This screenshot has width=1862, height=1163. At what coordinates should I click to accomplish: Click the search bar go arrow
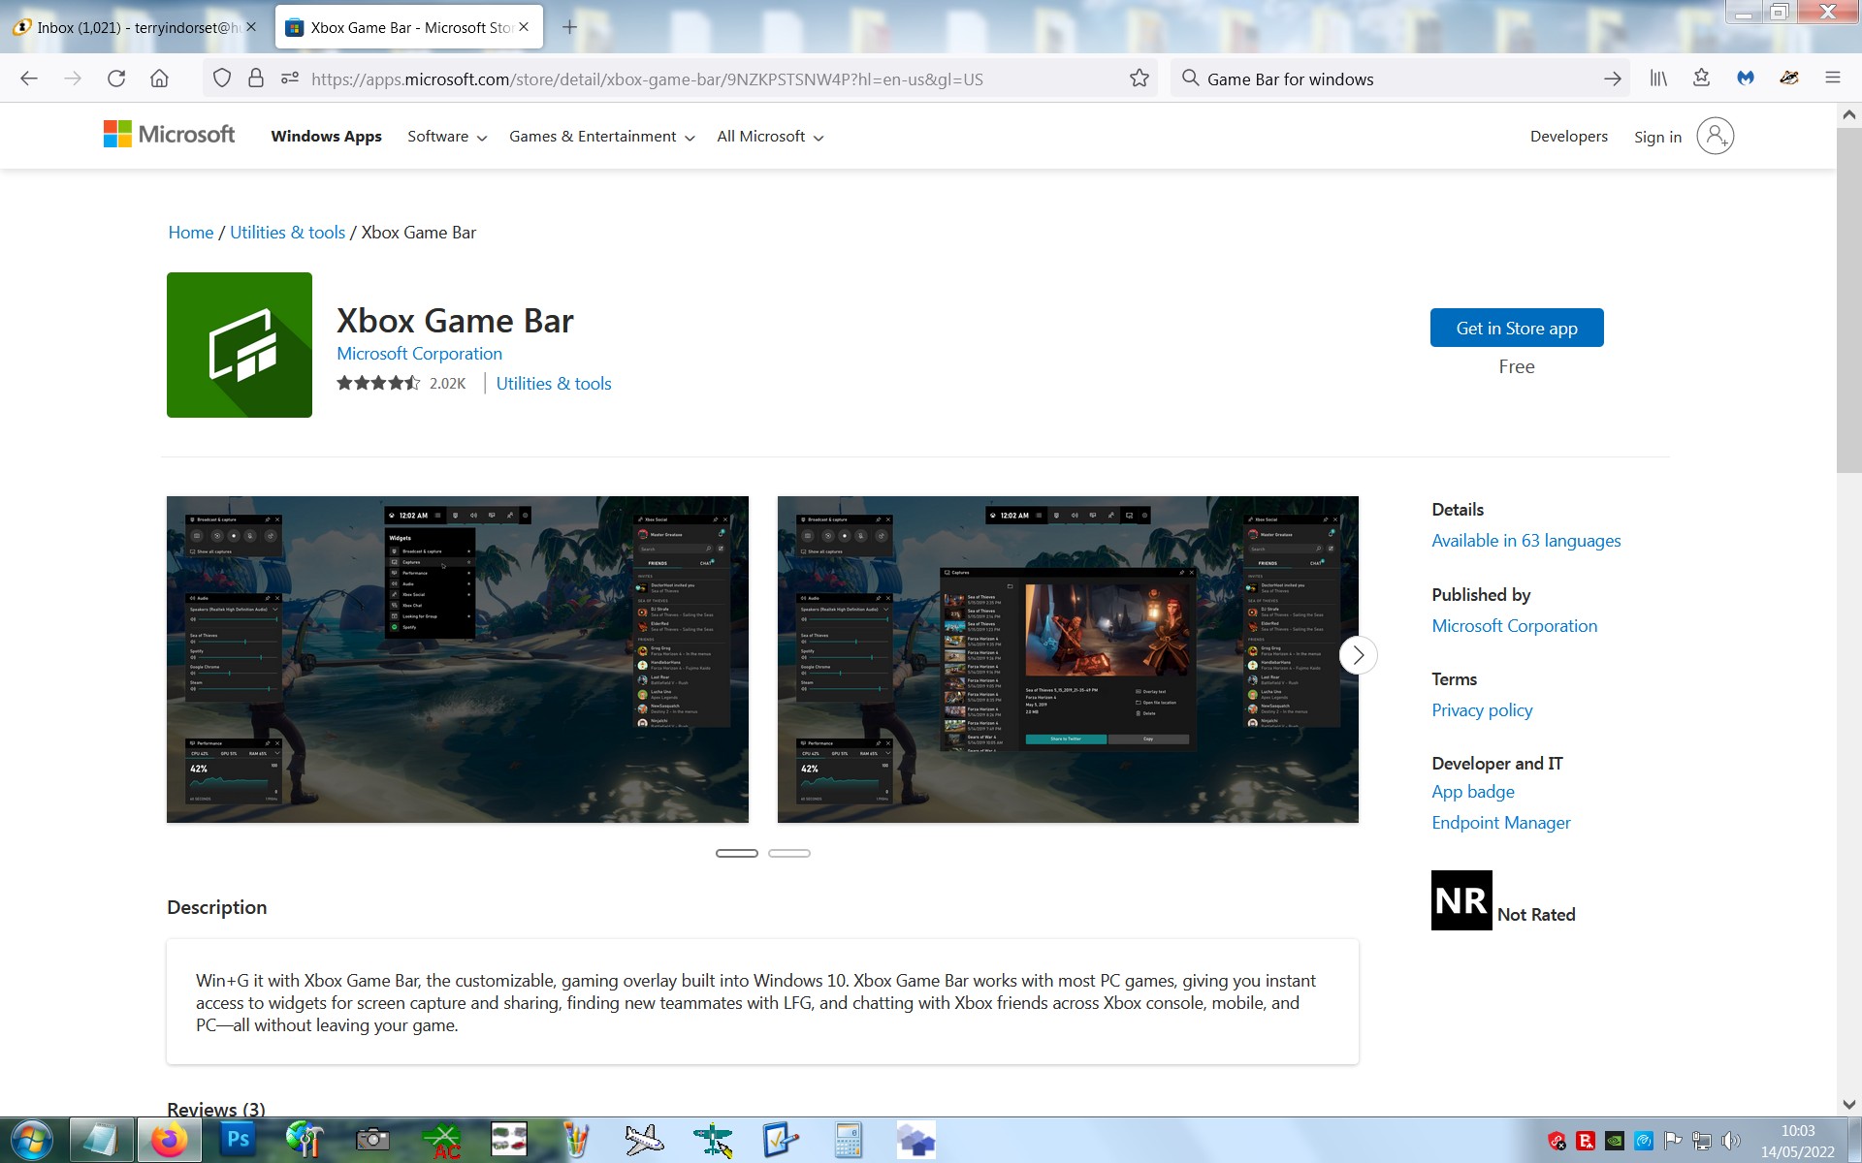point(1613,79)
